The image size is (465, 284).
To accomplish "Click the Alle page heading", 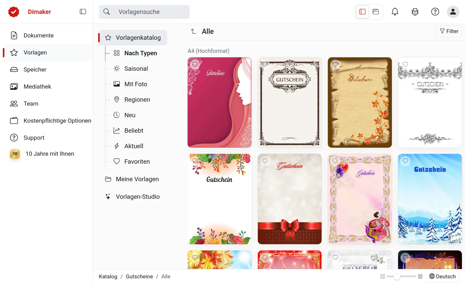I will [x=208, y=31].
